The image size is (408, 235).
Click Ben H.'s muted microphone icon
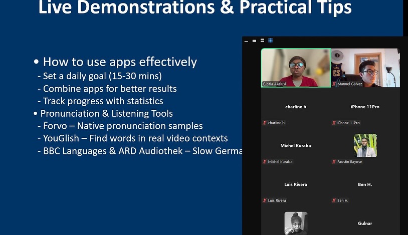(334, 200)
